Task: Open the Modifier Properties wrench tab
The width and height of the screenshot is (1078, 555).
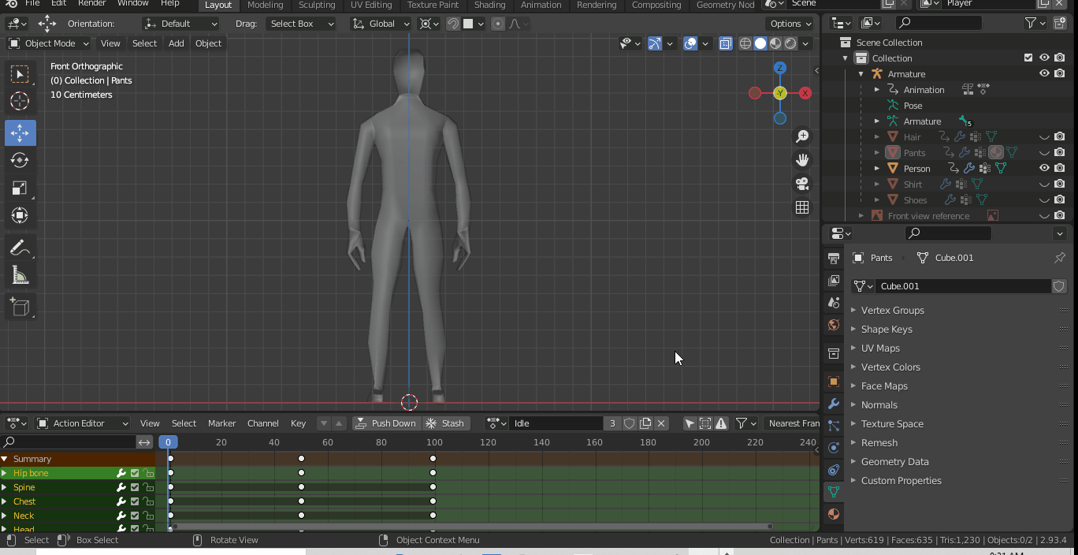Action: [x=833, y=404]
